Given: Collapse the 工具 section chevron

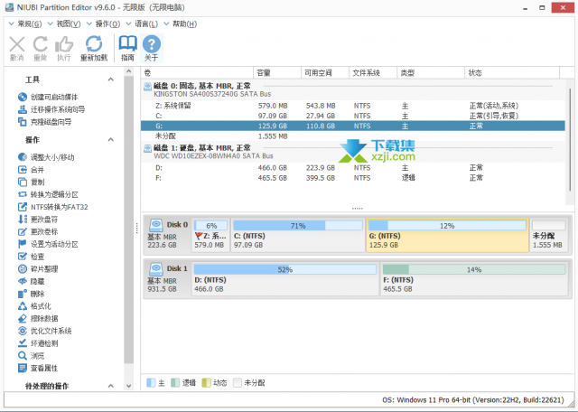Looking at the screenshot, I should point(110,80).
